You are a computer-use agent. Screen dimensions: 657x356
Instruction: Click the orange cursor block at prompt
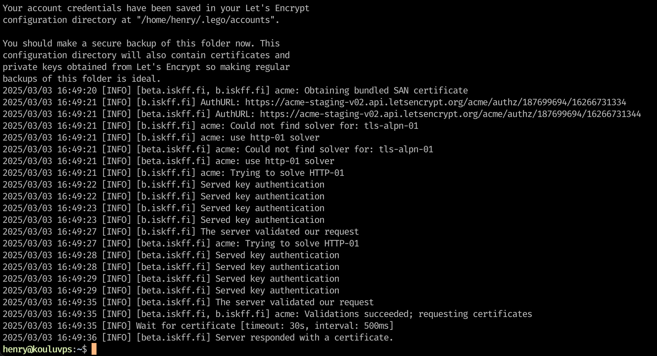pyautogui.click(x=94, y=349)
